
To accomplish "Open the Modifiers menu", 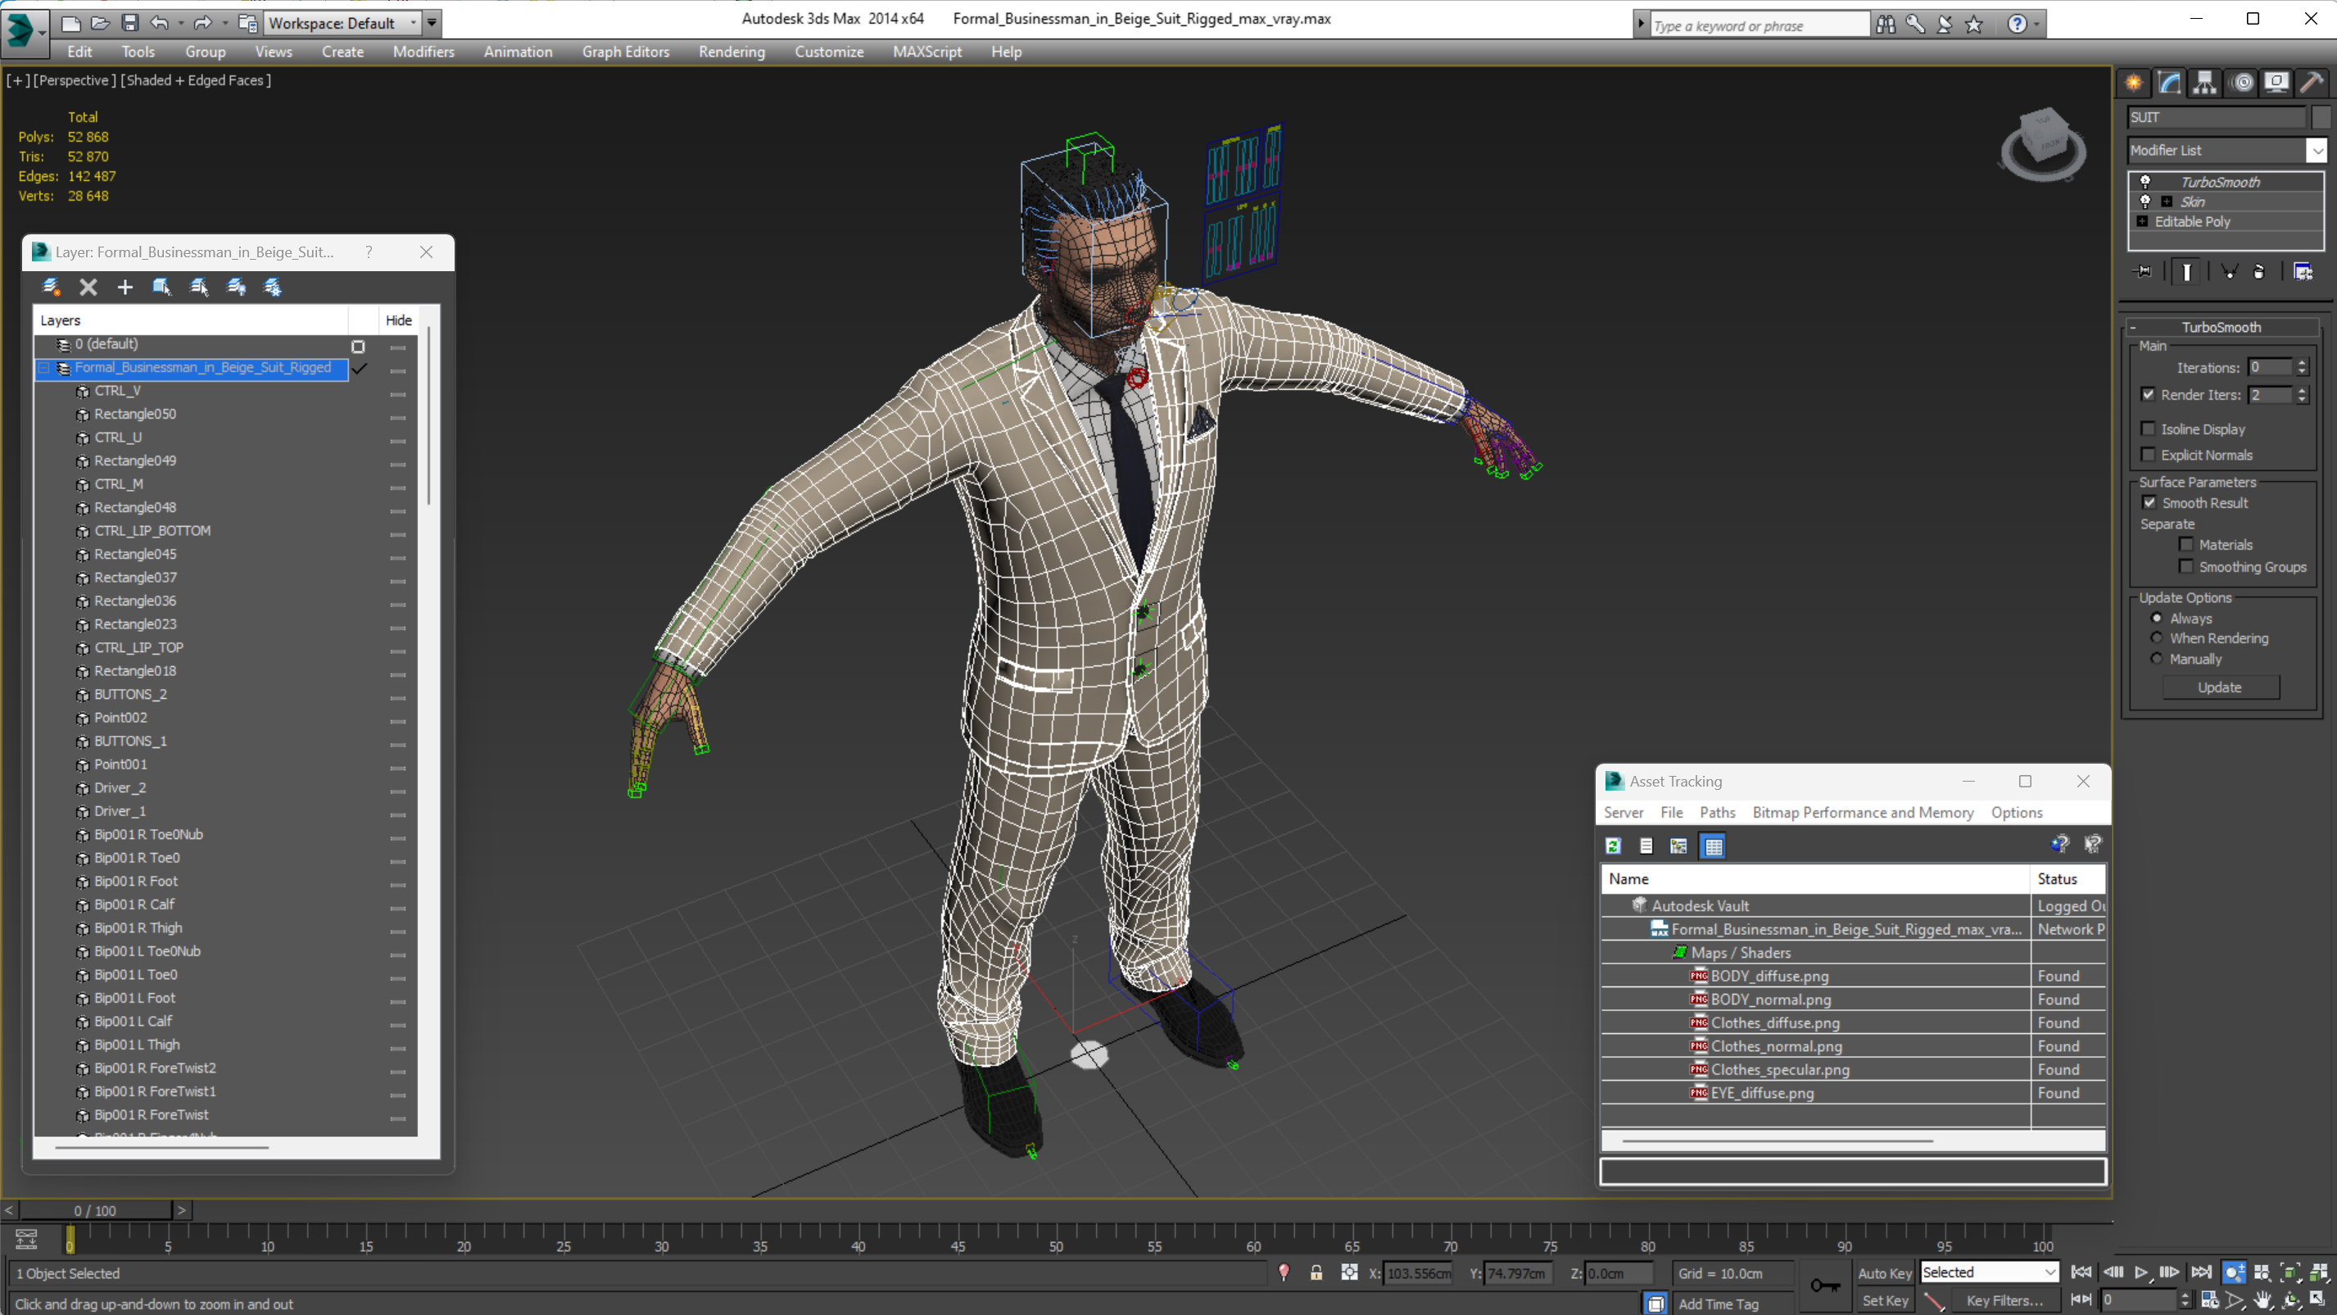I will (x=423, y=52).
